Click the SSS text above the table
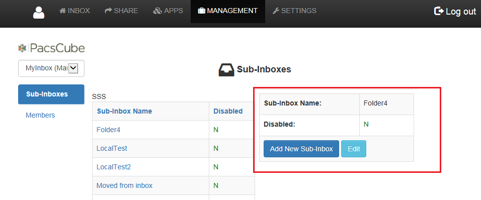This screenshot has width=481, height=200. point(99,97)
